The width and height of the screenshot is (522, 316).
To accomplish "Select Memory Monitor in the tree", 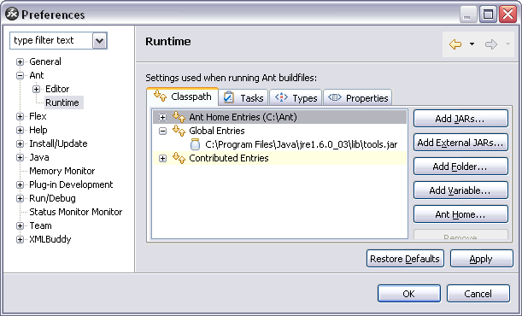I will pyautogui.click(x=62, y=171).
